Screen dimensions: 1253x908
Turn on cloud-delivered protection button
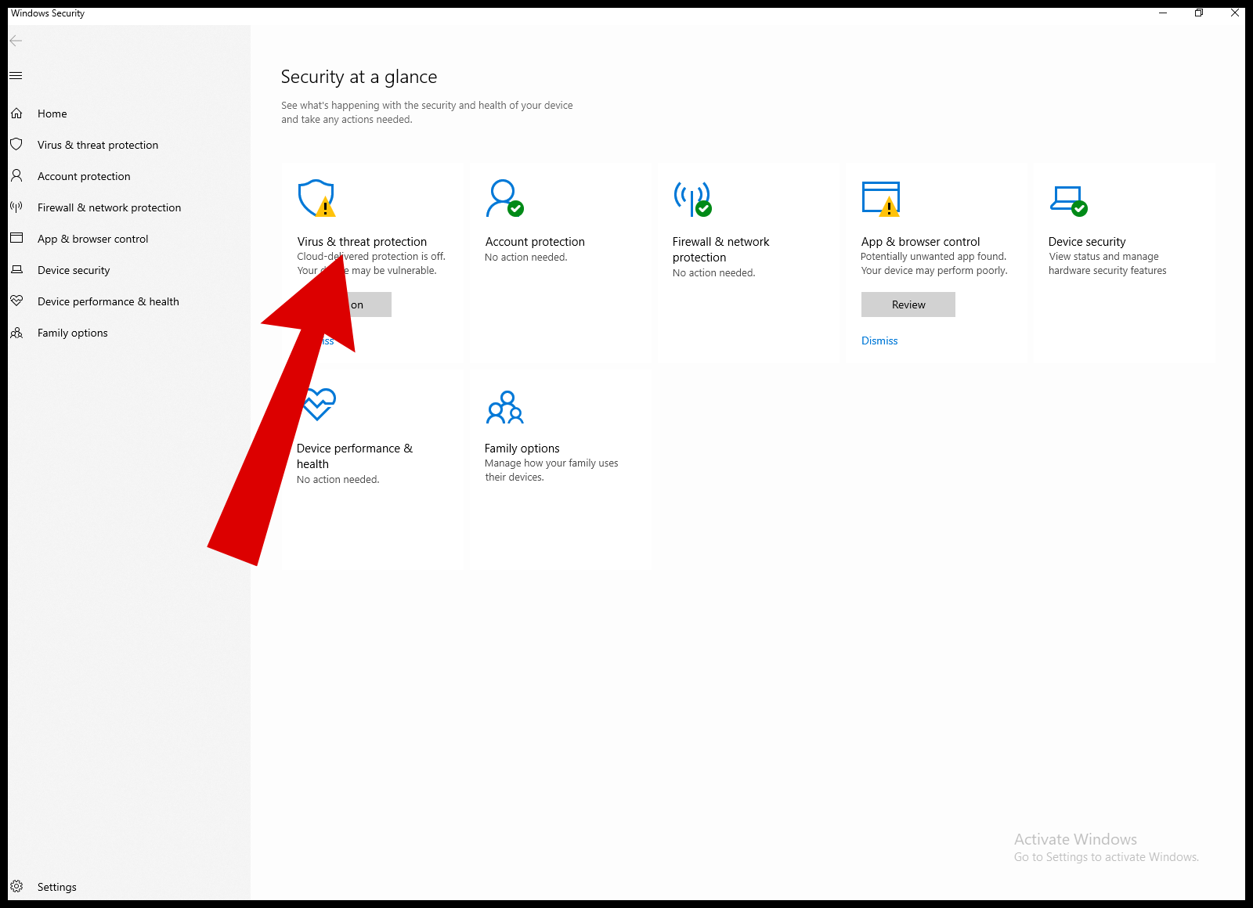(345, 304)
